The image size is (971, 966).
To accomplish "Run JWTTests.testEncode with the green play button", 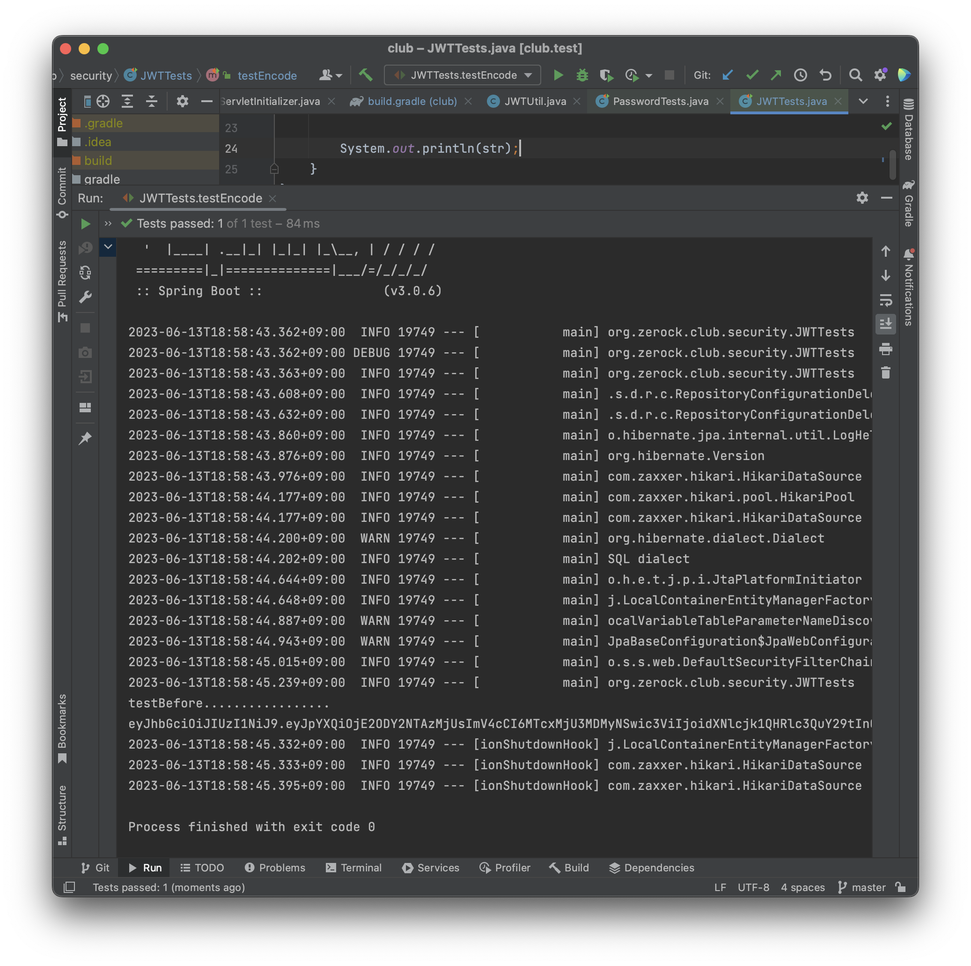I will tap(558, 75).
